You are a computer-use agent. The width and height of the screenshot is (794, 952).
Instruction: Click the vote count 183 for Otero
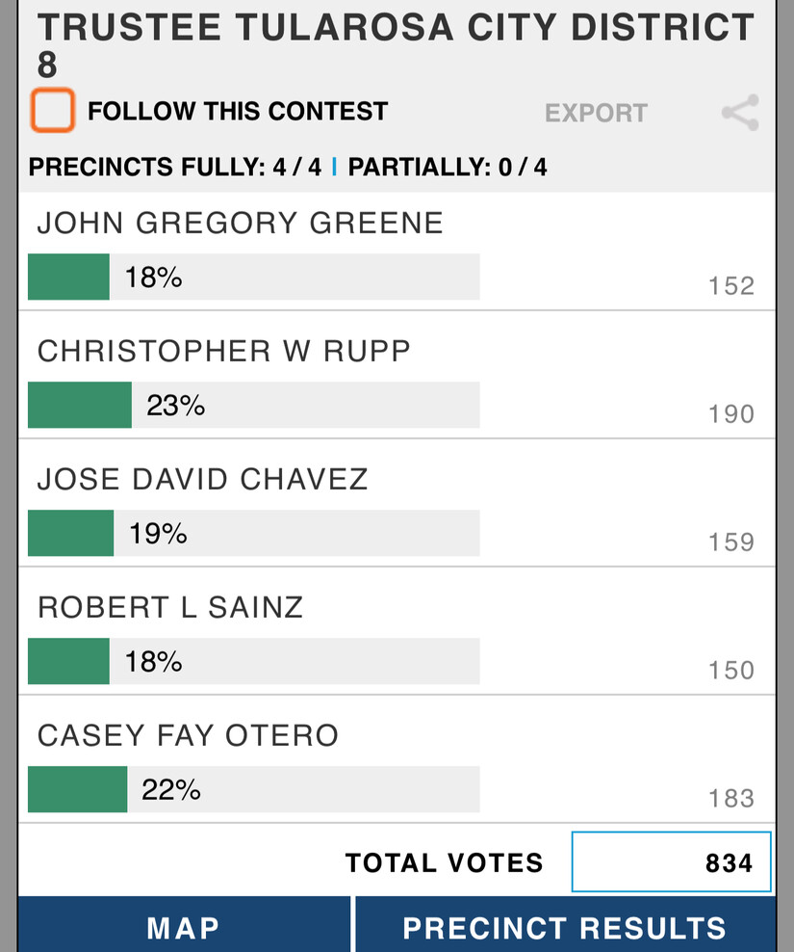click(730, 798)
